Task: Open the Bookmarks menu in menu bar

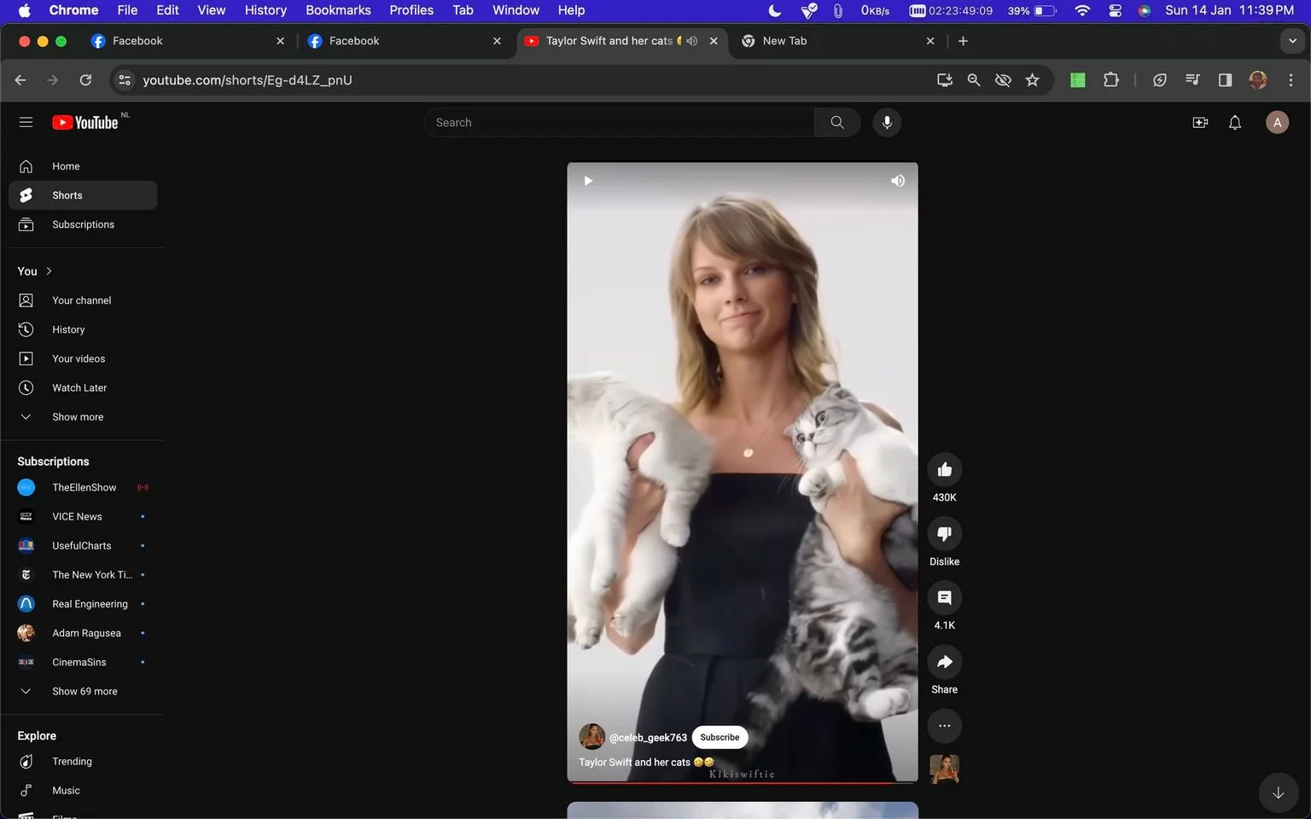Action: click(x=338, y=10)
